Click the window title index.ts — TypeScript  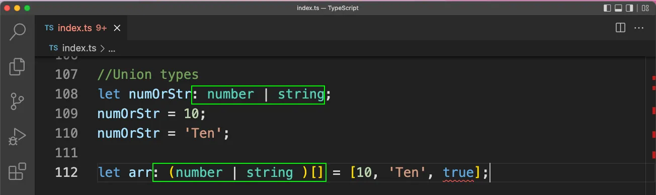[328, 8]
